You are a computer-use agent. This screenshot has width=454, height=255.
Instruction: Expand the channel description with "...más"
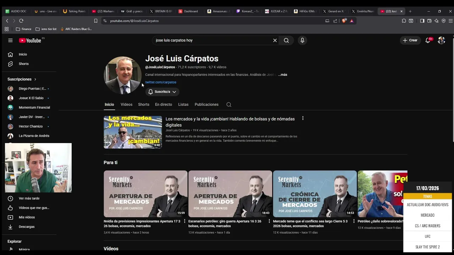(283, 75)
